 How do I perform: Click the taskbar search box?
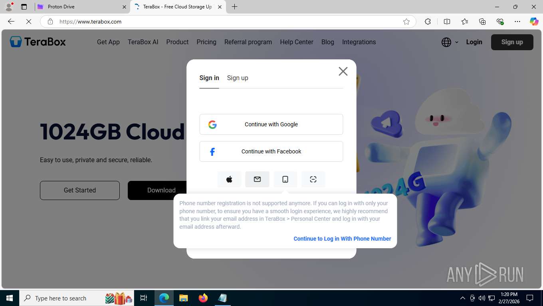click(x=77, y=298)
